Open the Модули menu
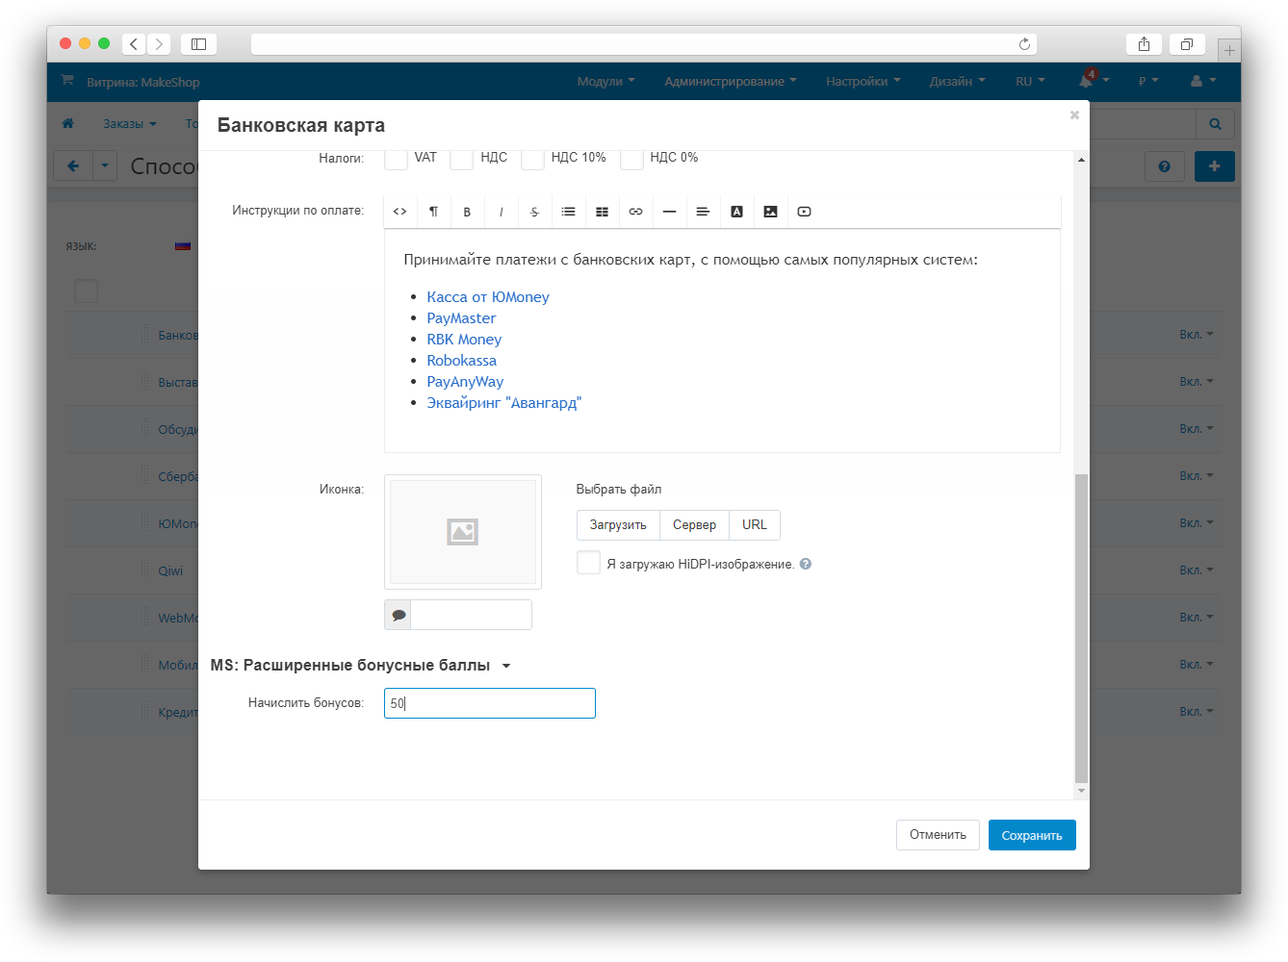 [605, 82]
